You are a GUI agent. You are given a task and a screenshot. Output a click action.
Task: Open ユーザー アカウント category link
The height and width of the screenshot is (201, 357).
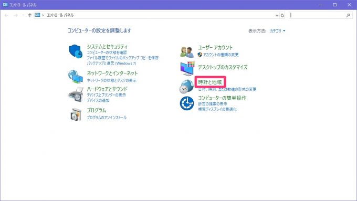[215, 48]
